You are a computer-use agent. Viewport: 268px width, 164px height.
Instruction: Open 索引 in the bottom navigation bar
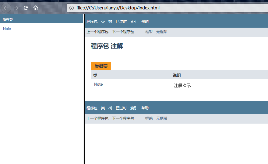tap(134, 108)
